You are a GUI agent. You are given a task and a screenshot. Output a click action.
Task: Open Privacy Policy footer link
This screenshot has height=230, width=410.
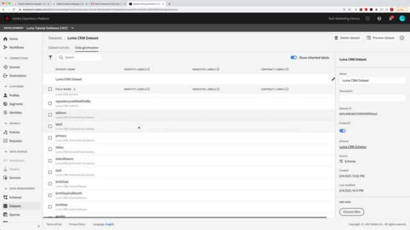pos(77,224)
